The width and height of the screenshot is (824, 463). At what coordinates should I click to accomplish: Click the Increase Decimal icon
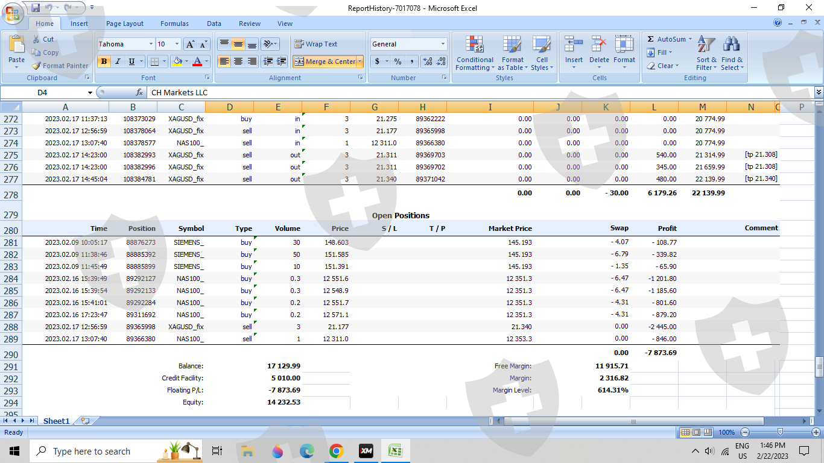(x=427, y=61)
